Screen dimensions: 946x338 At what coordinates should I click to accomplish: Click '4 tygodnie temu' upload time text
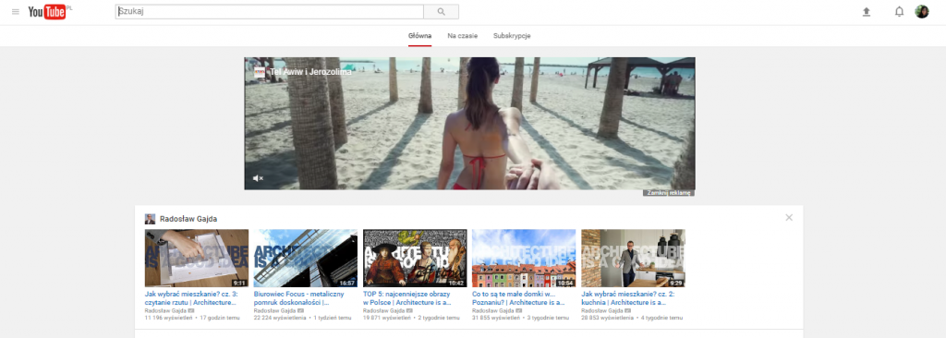coord(661,318)
